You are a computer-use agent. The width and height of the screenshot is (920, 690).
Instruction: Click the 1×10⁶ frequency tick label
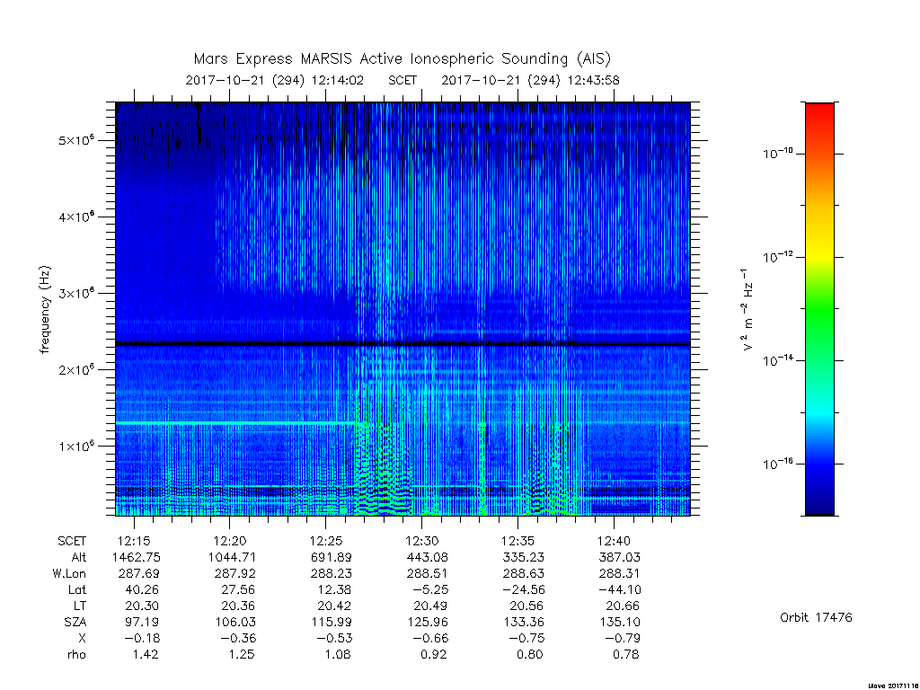pyautogui.click(x=75, y=446)
